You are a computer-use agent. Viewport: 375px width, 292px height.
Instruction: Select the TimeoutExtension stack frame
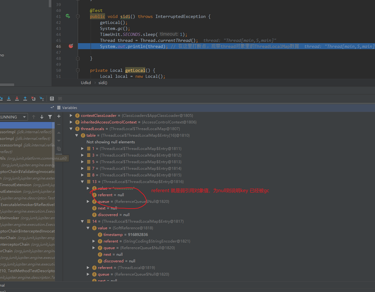pyautogui.click(x=27, y=185)
